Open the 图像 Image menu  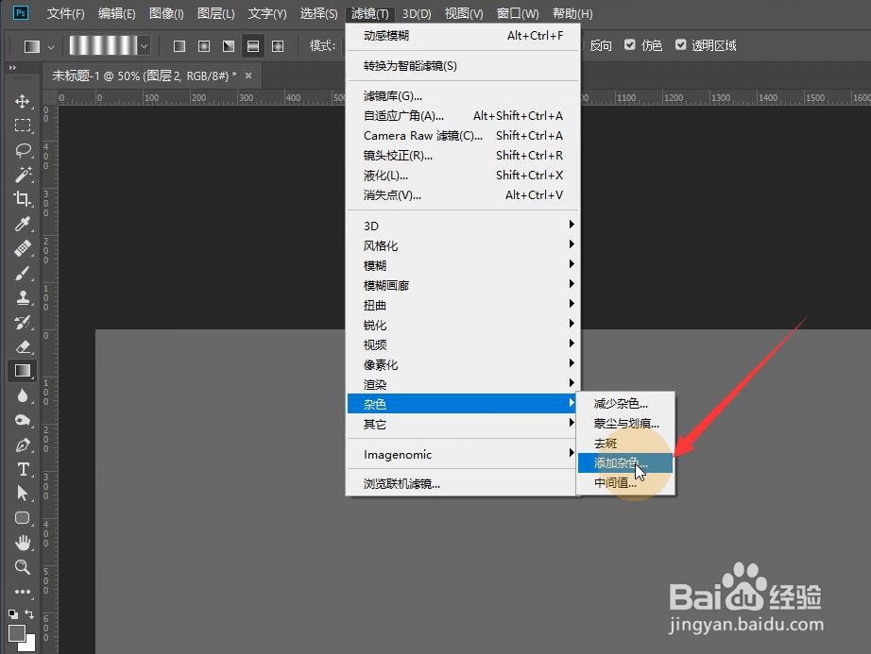pyautogui.click(x=166, y=13)
